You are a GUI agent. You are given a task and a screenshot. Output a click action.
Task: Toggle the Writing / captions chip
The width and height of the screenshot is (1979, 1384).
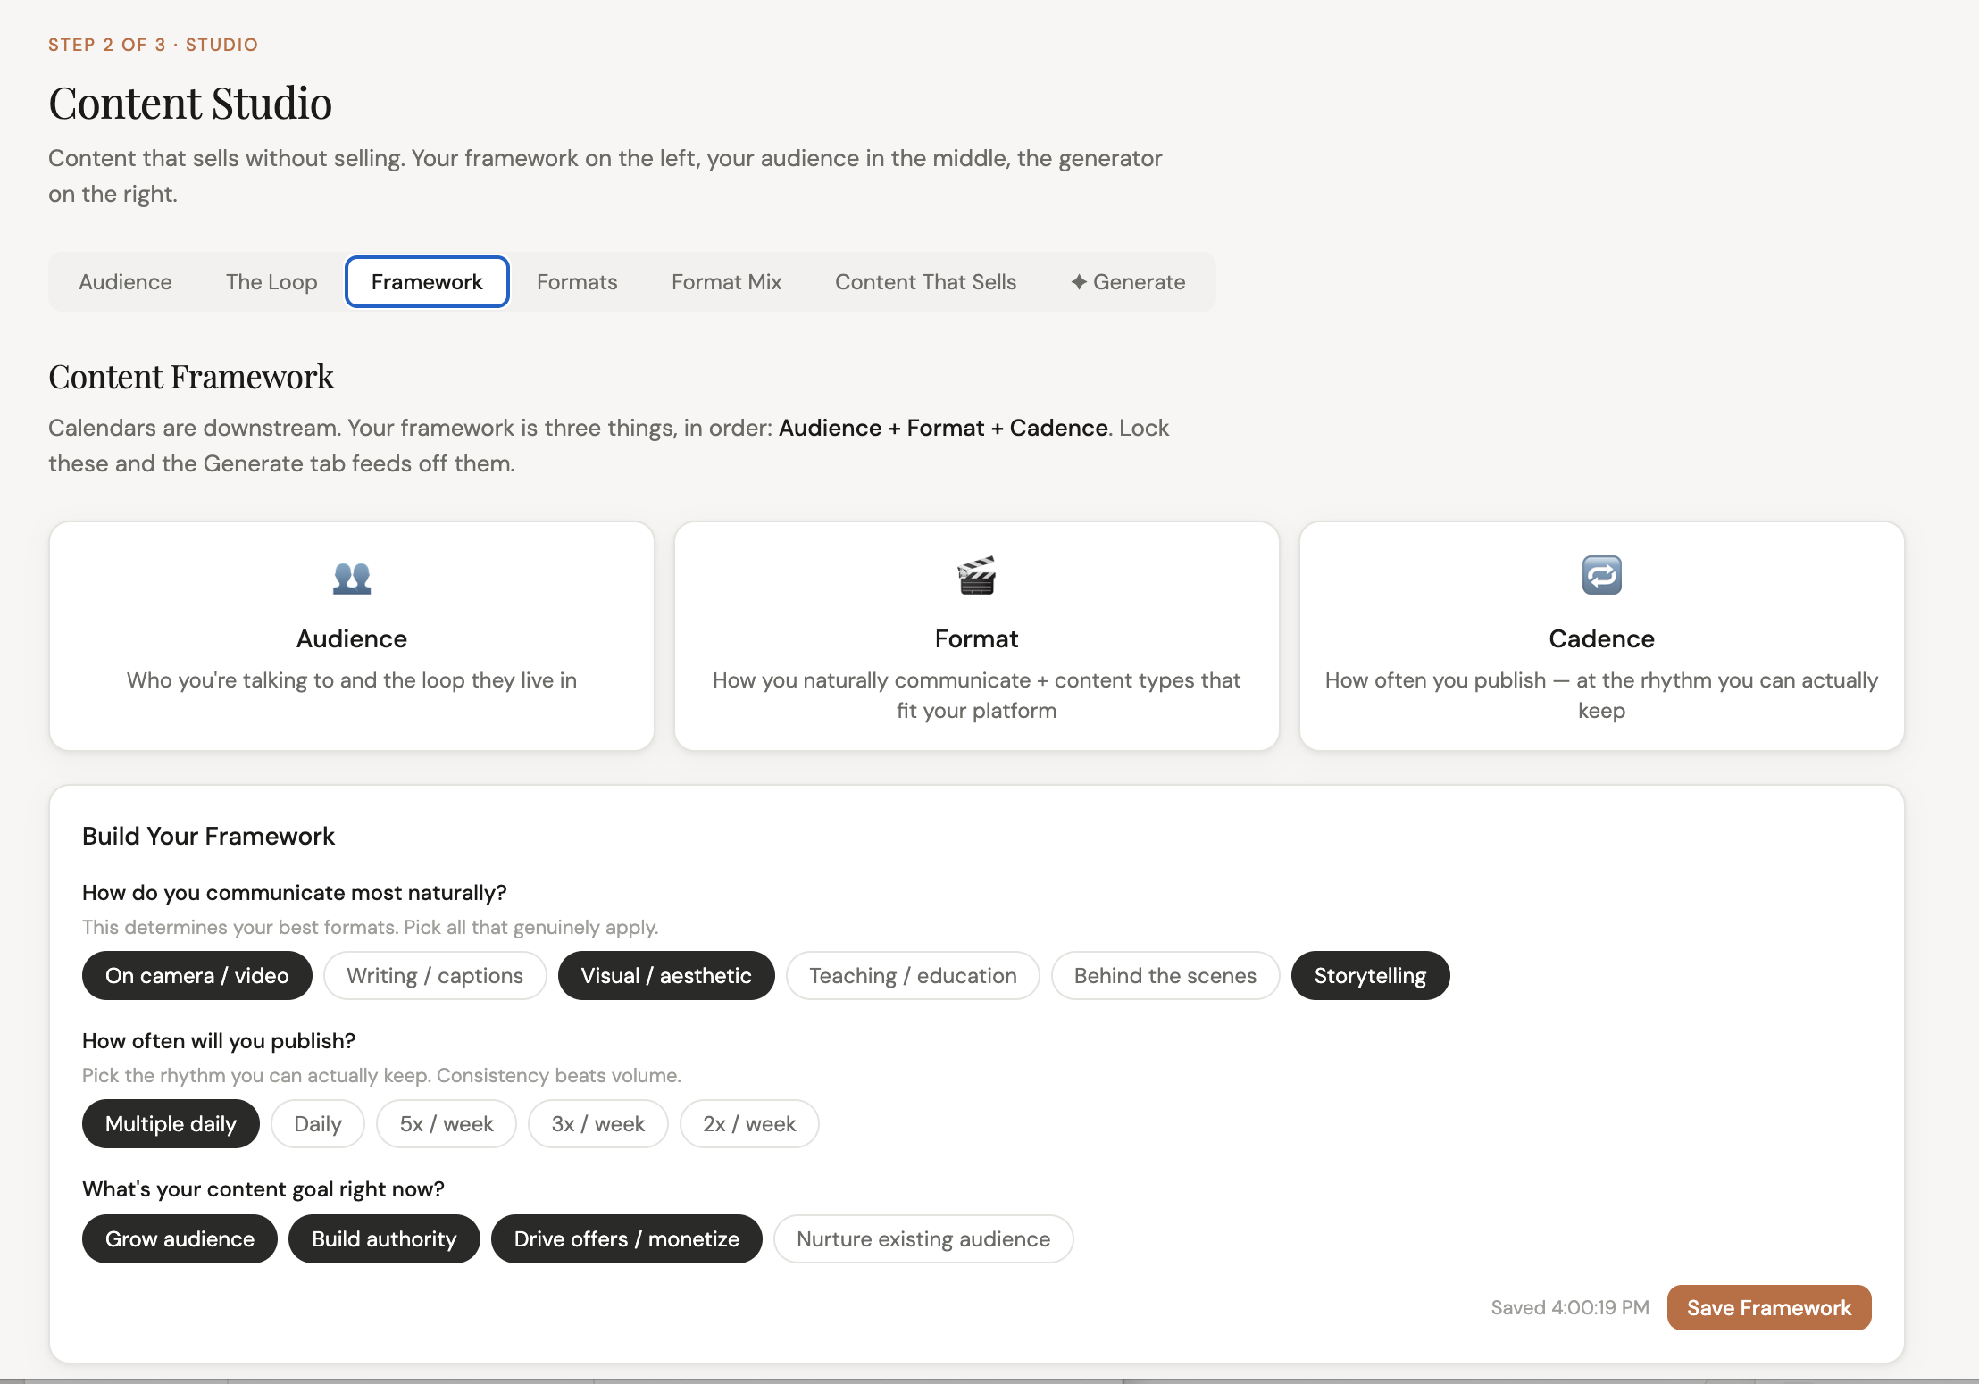pos(435,976)
